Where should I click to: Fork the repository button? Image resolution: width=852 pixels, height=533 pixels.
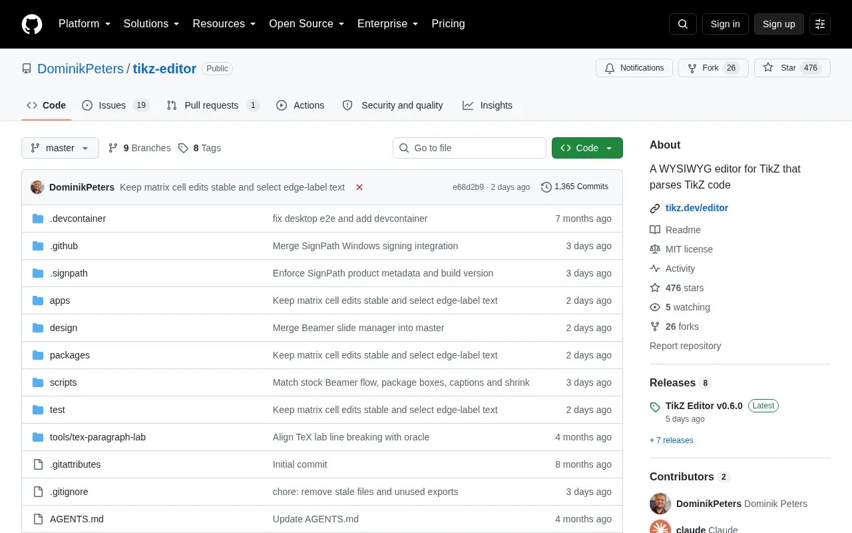tap(713, 68)
